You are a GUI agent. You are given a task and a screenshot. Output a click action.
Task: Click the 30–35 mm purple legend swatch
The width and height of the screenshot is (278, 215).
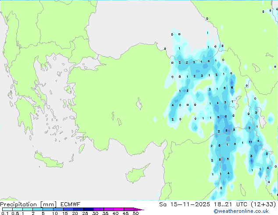coord(98,209)
